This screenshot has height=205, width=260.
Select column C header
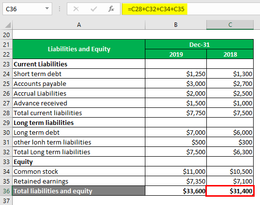click(230, 25)
